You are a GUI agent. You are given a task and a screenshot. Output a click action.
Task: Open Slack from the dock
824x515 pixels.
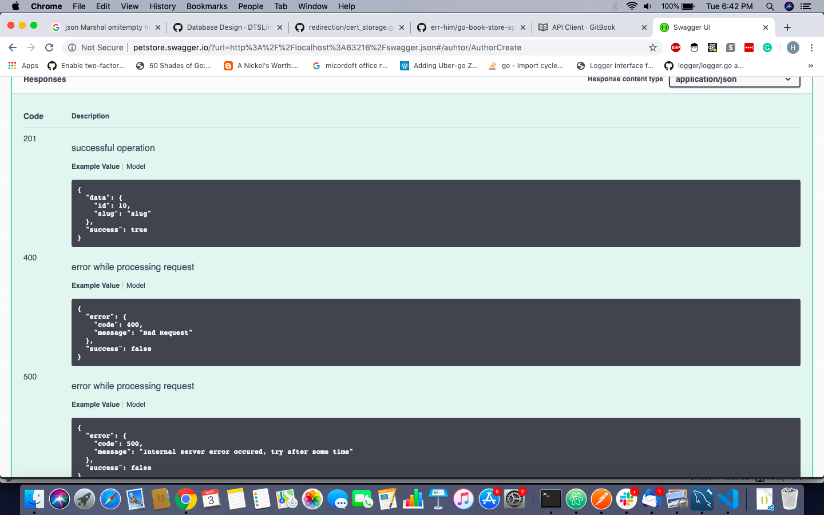coord(626,499)
